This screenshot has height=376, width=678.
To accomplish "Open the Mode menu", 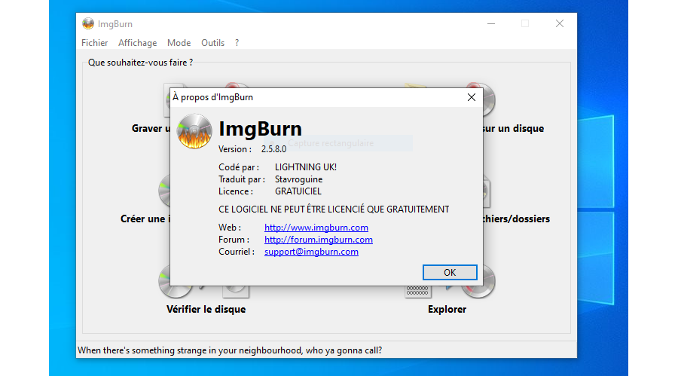I will pyautogui.click(x=179, y=43).
